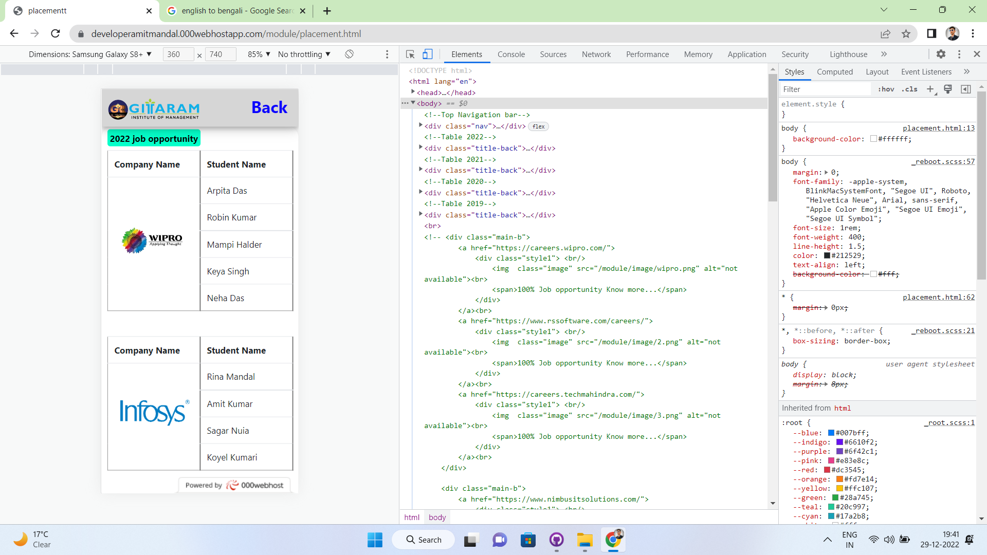Screen dimensions: 987x555
Task: Expand title-back div under Table 2022
Action: pyautogui.click(x=421, y=147)
